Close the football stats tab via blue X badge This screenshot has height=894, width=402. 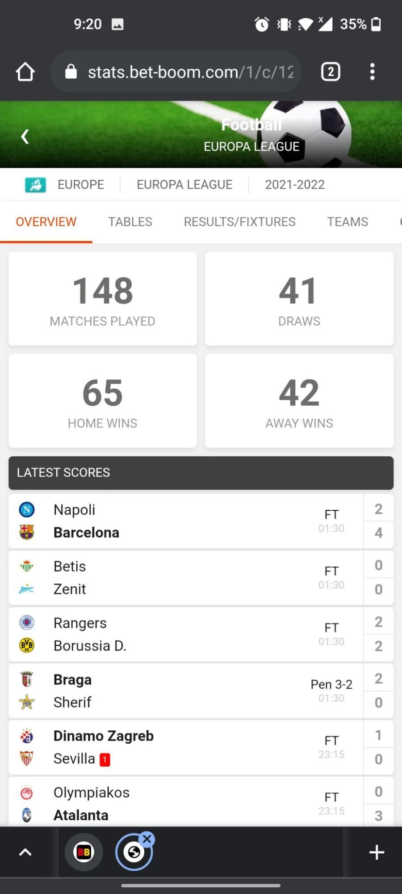(x=147, y=839)
